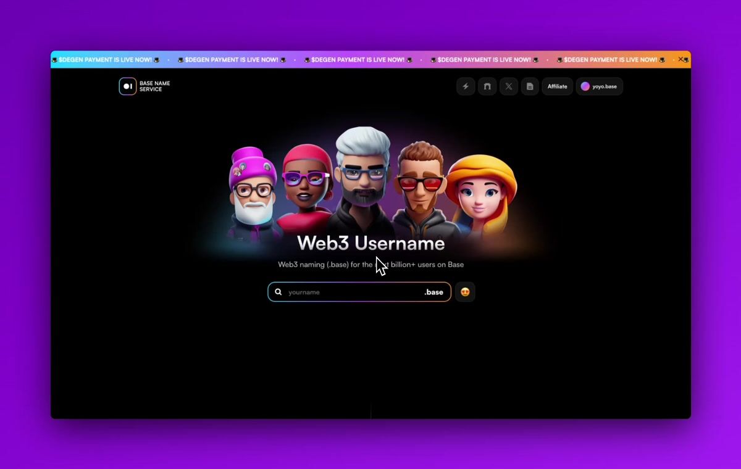This screenshot has width=741, height=469.
Task: Click the Base Name Service logo
Action: [144, 86]
